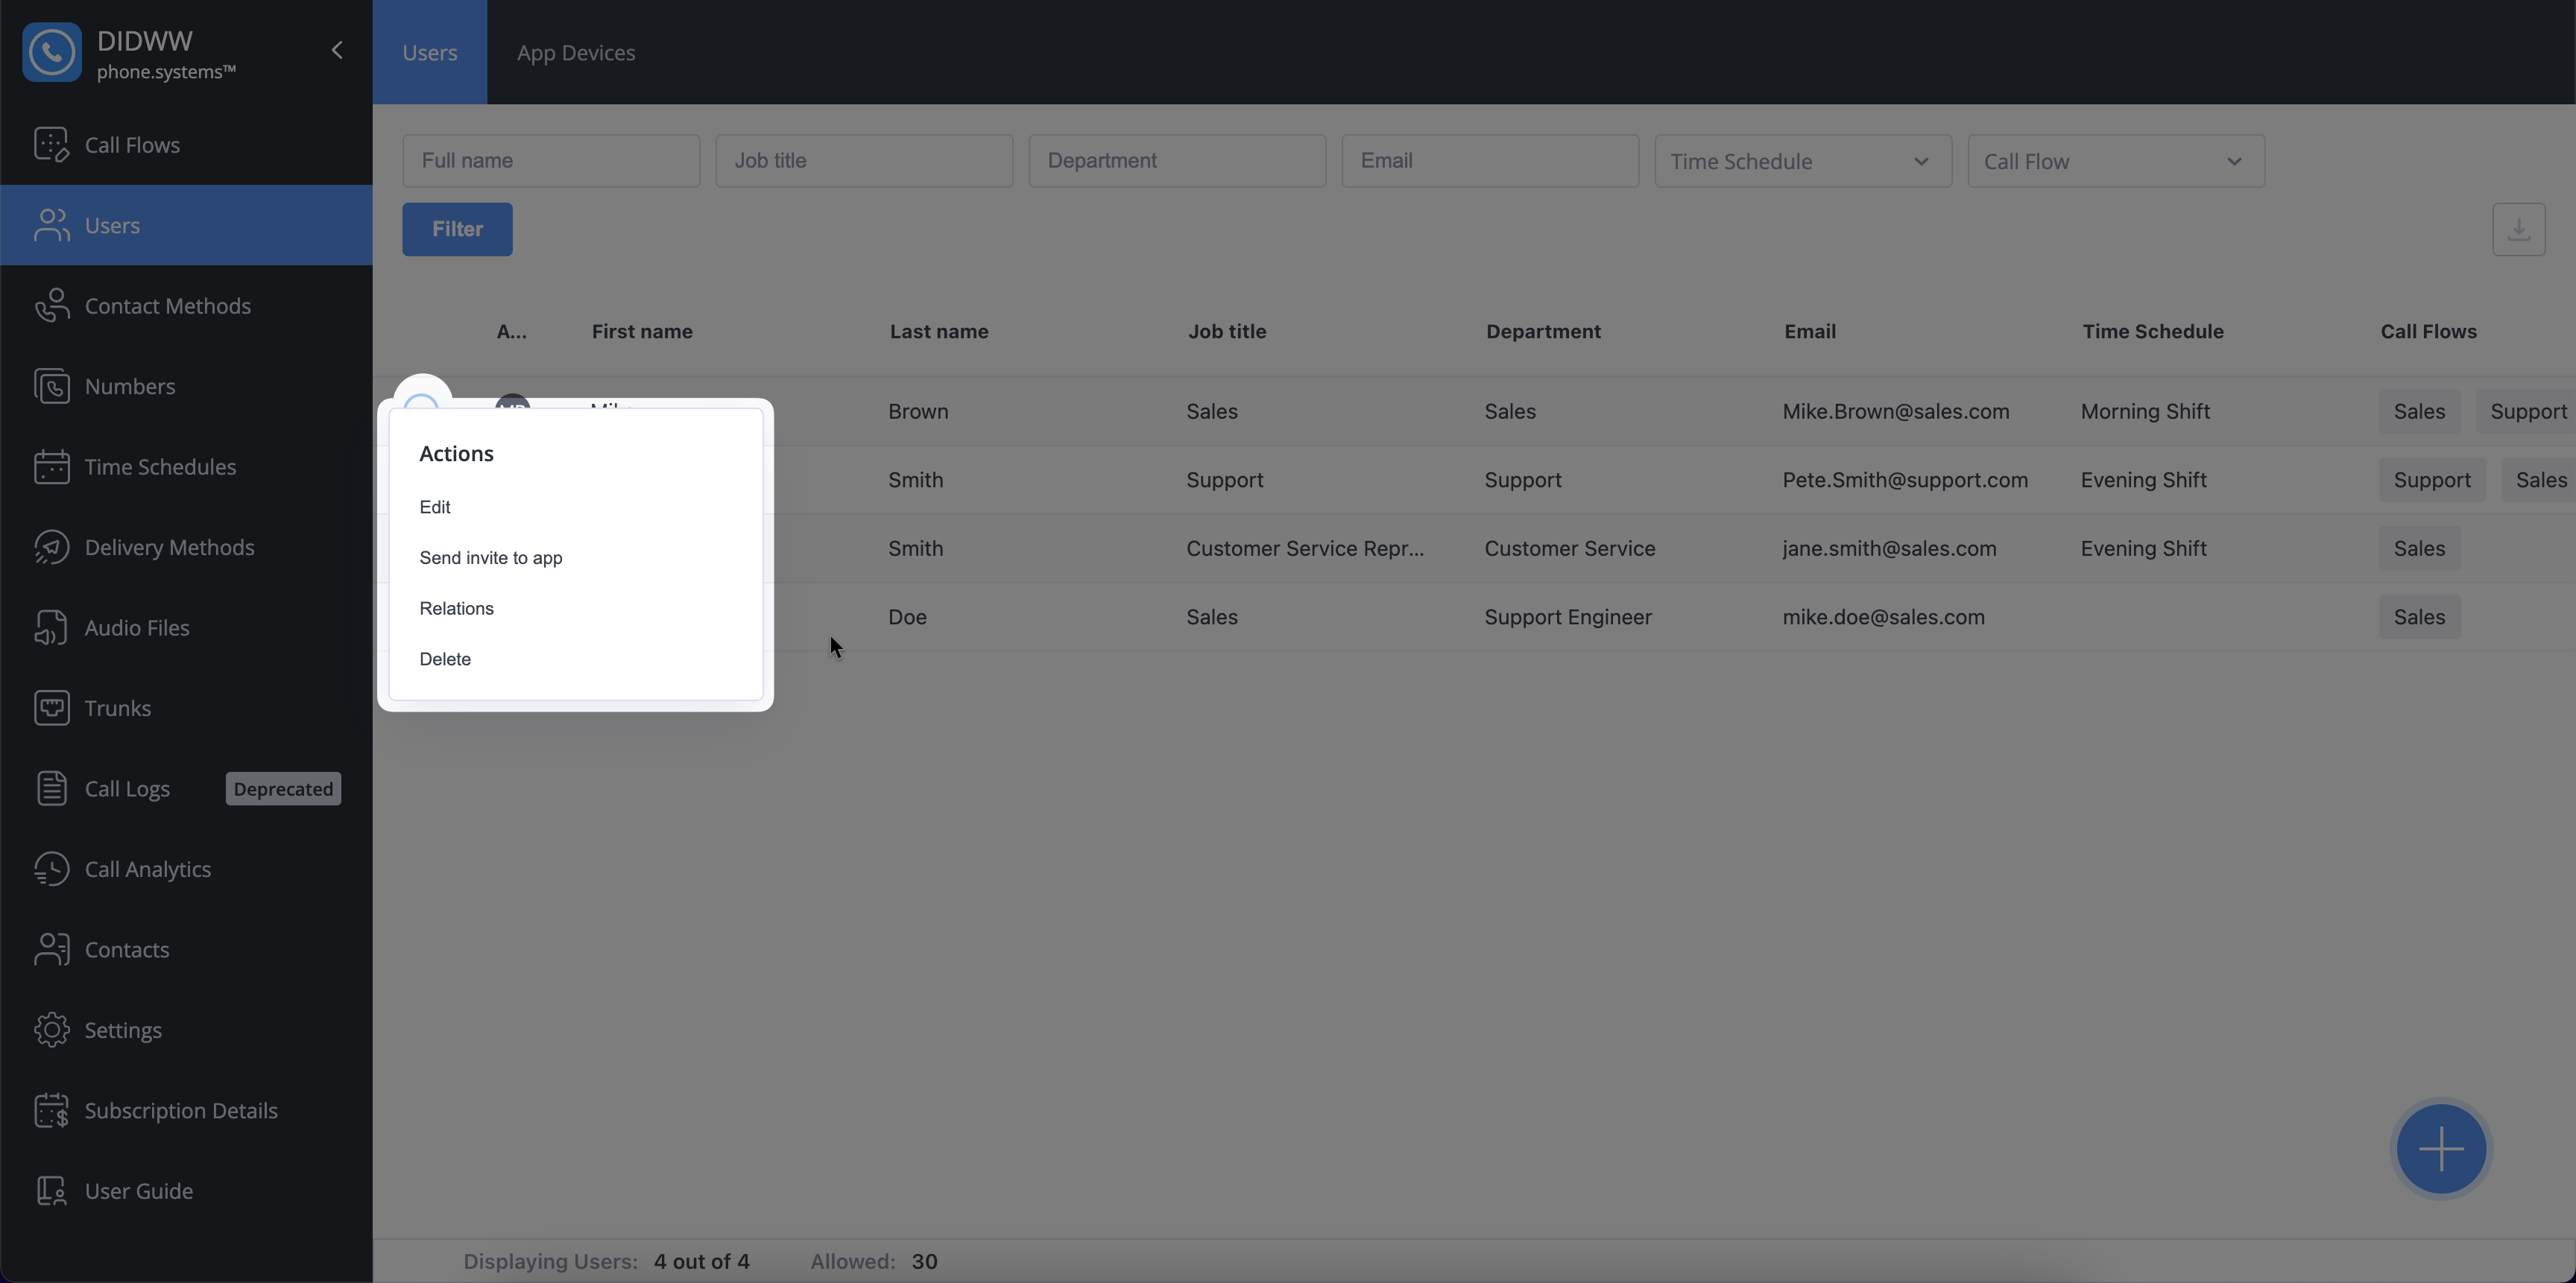
Task: Click the mike.doe@sales.com email cell
Action: (1883, 618)
